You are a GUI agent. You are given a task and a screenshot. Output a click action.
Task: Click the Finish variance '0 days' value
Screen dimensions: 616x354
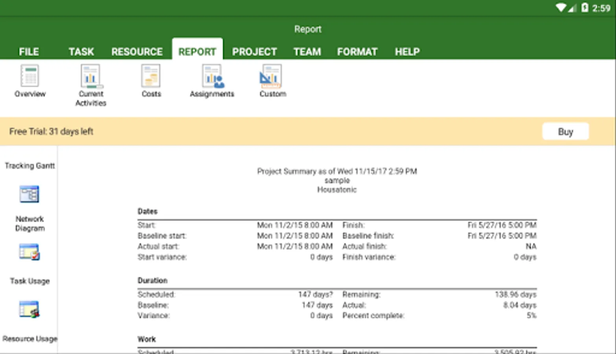[525, 257]
